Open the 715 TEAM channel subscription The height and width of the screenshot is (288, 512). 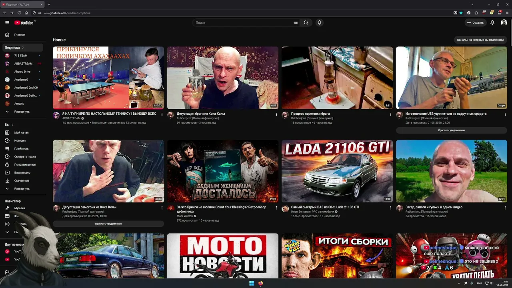[24, 56]
